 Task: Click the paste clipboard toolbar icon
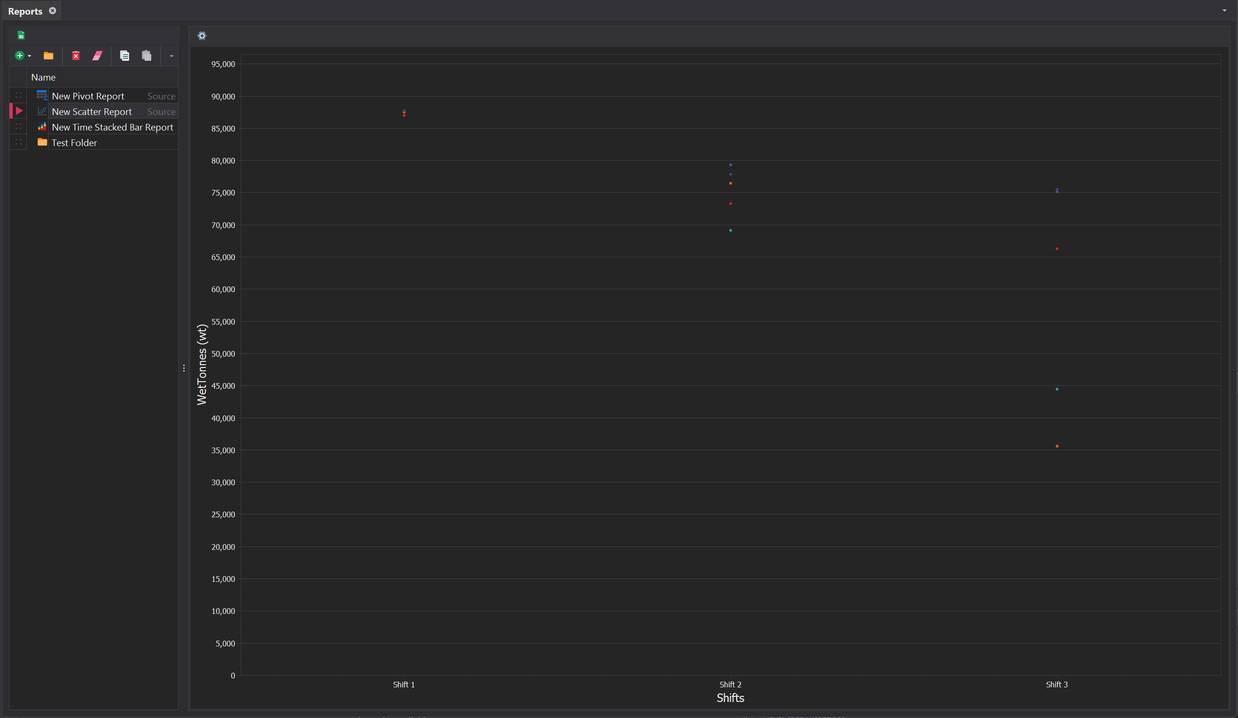pyautogui.click(x=147, y=56)
